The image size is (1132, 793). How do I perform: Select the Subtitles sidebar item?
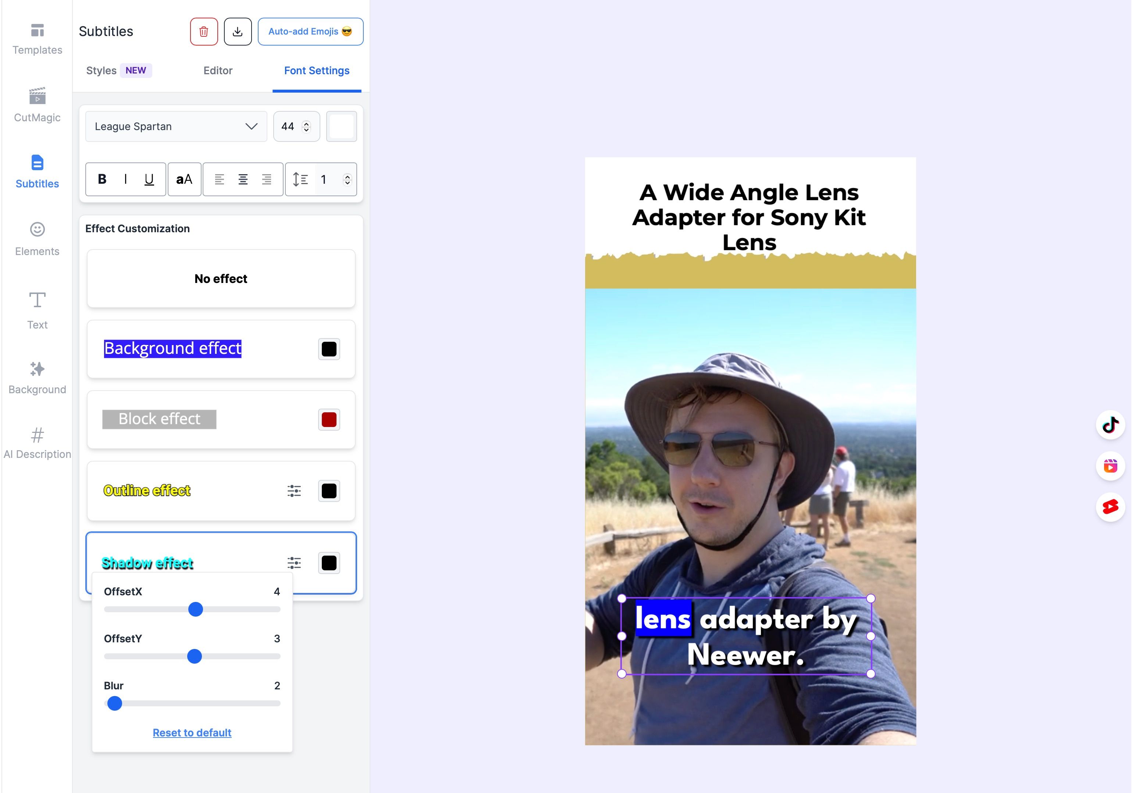(x=37, y=171)
